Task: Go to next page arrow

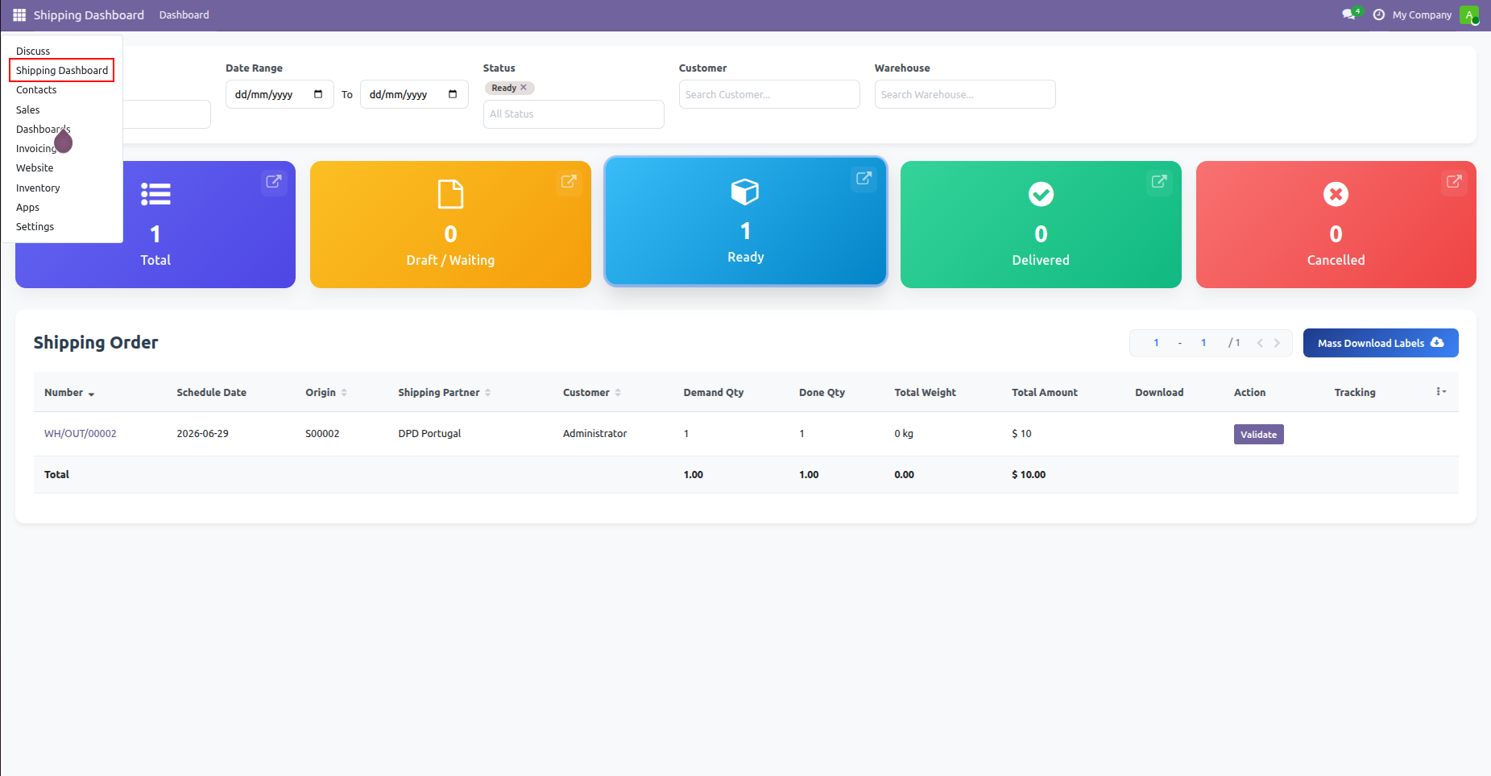Action: click(x=1277, y=343)
